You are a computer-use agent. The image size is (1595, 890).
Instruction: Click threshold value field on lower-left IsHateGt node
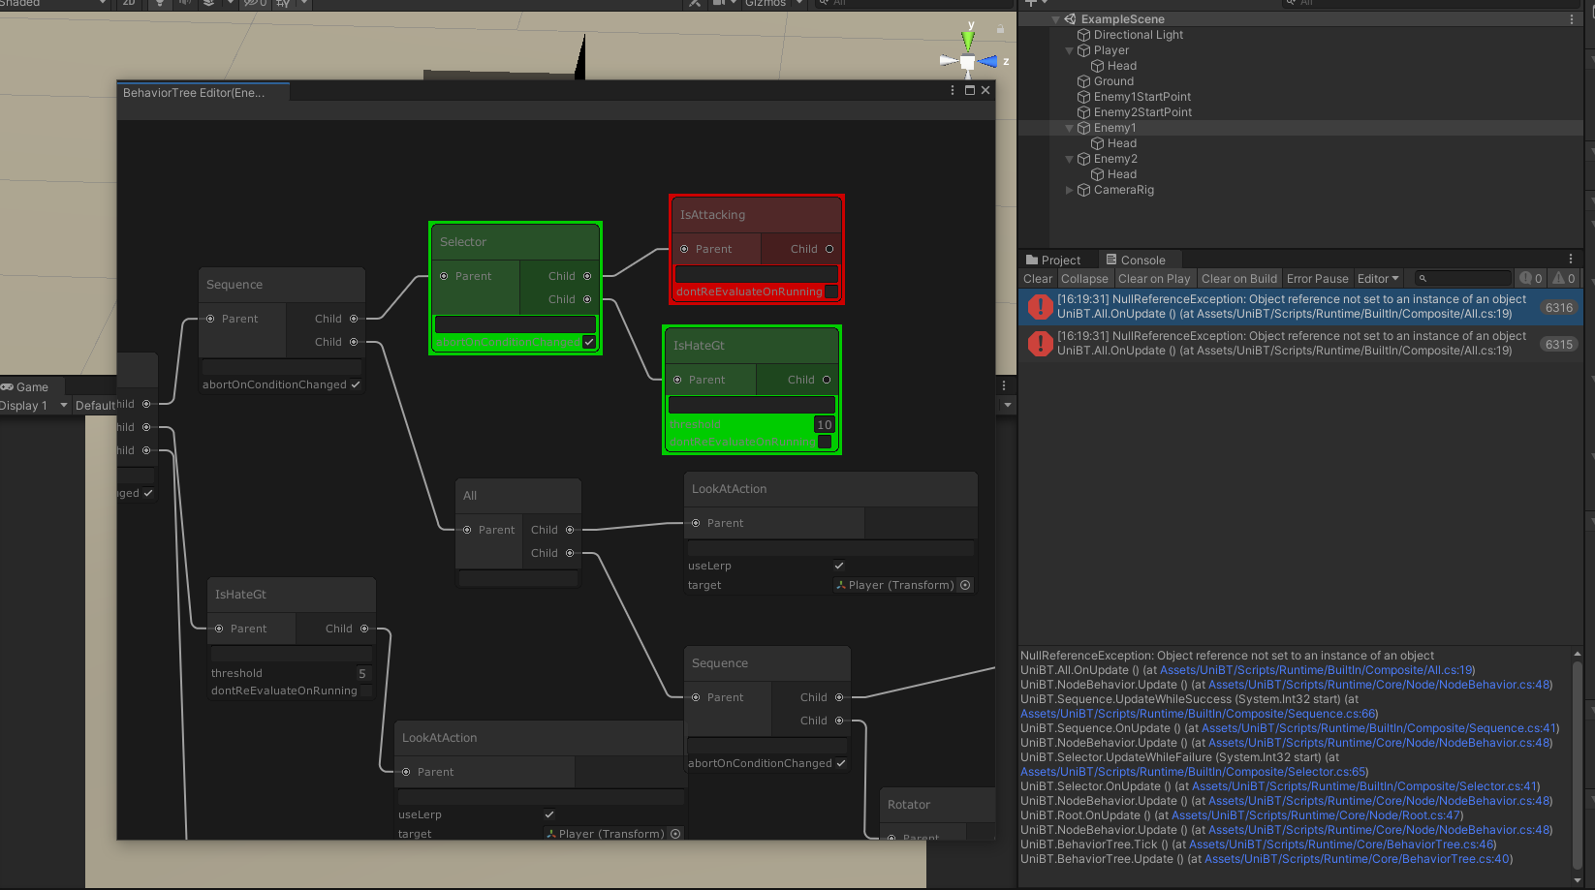tap(361, 673)
